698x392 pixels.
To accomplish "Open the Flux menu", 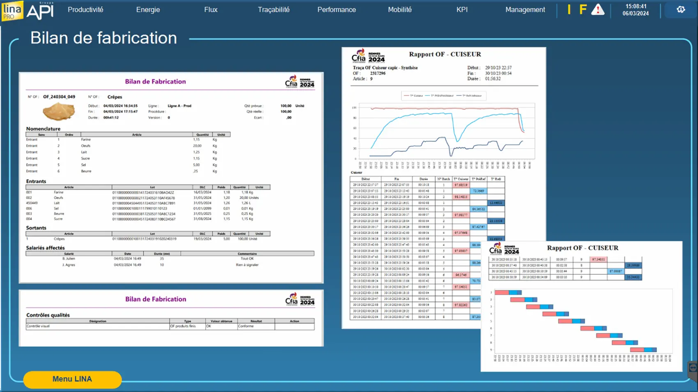I will [x=211, y=9].
